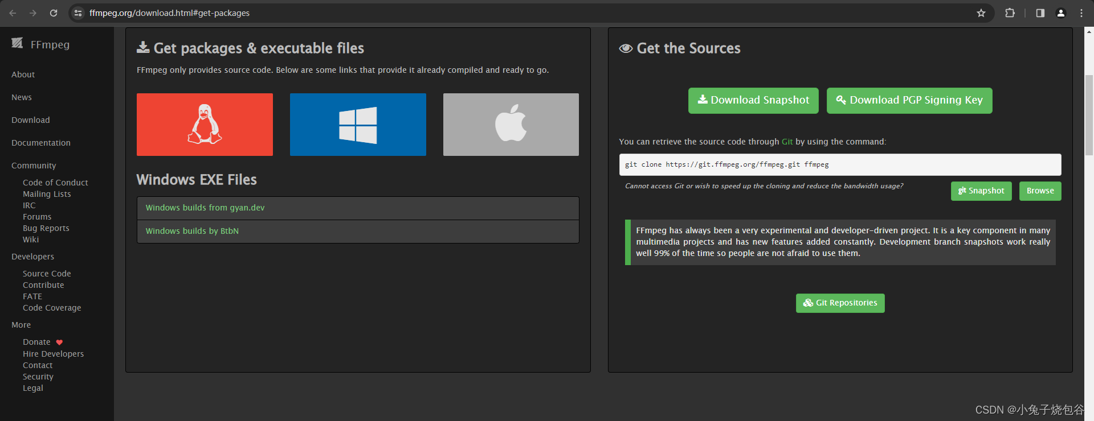Screen dimensions: 1094x421
Task: Click 'Windows EXE Files' heading
Action: 197,180
